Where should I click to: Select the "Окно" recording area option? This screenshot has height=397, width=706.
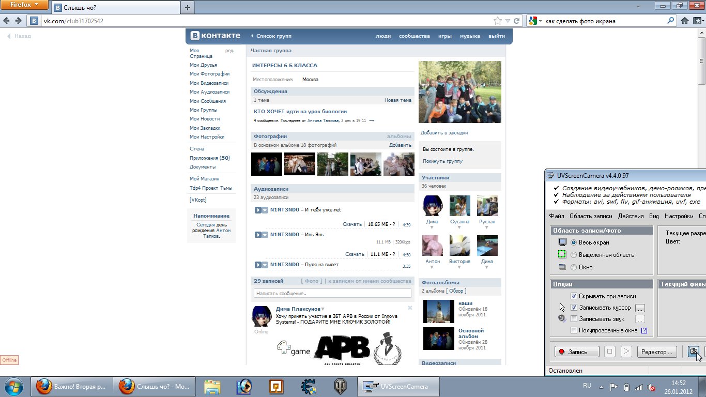point(574,267)
